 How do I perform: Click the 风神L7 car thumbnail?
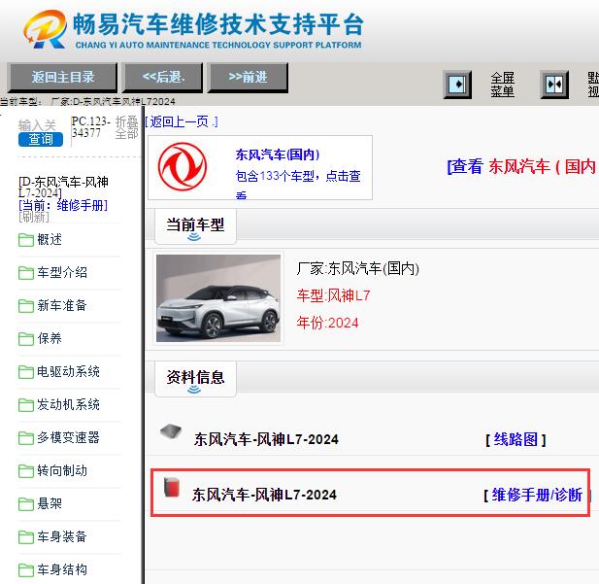(x=218, y=298)
